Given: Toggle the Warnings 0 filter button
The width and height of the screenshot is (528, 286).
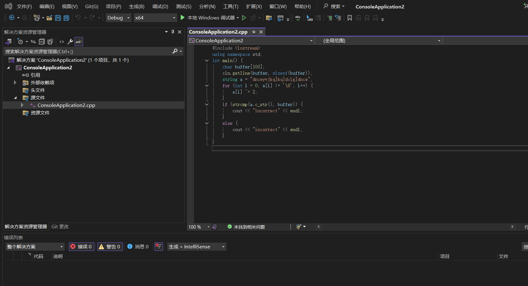Looking at the screenshot, I should coord(110,247).
